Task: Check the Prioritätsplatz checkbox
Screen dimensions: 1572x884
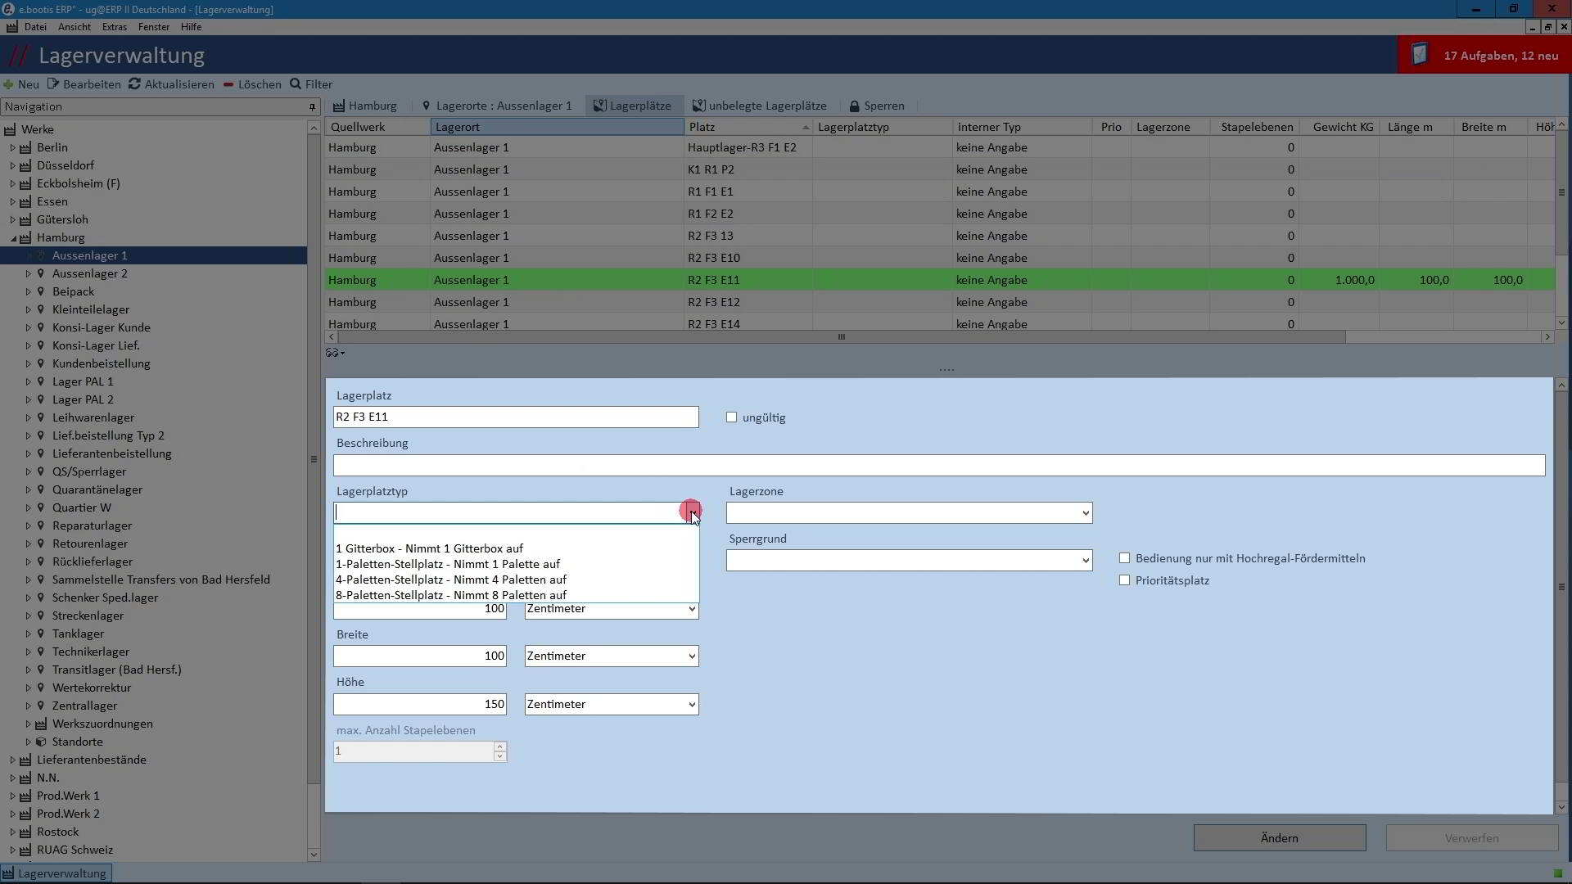Action: click(x=1124, y=580)
